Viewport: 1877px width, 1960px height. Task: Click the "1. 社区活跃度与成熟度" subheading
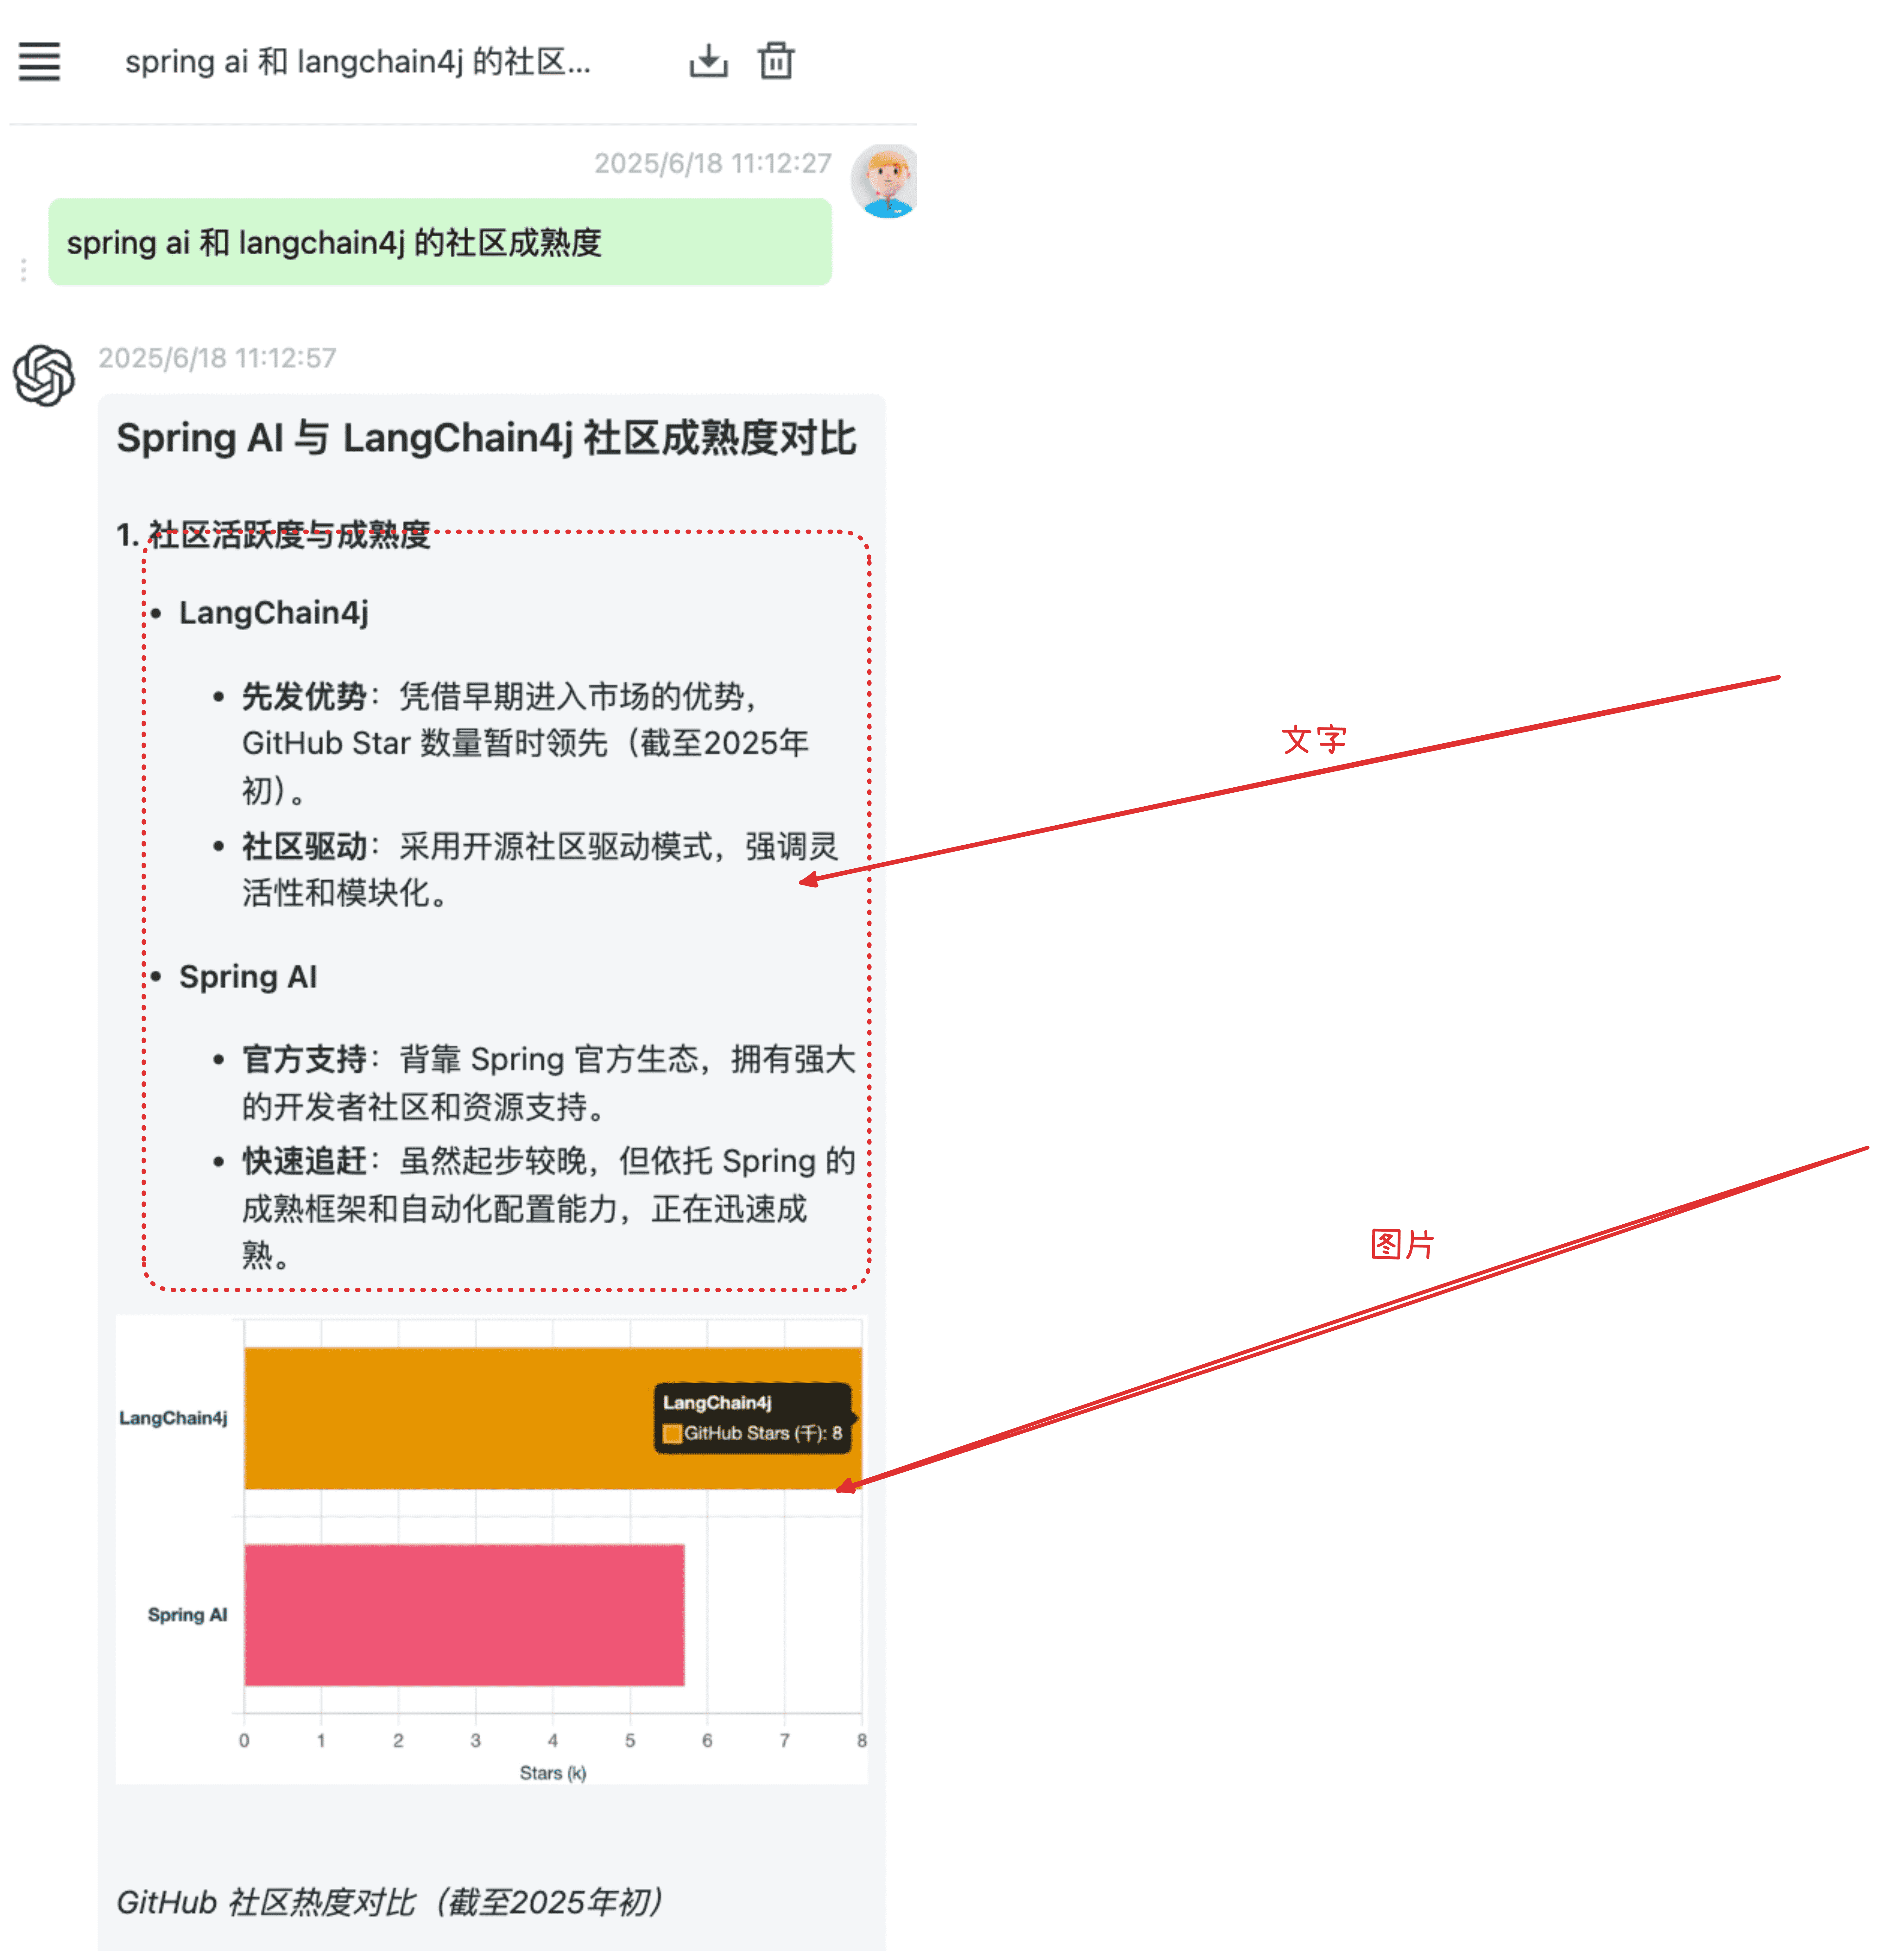[273, 535]
